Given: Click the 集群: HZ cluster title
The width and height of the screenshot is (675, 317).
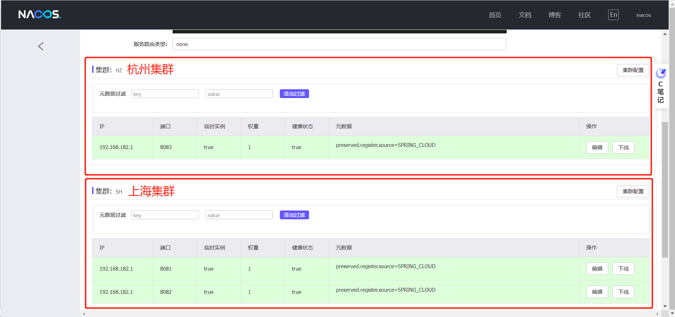Looking at the screenshot, I should point(109,70).
